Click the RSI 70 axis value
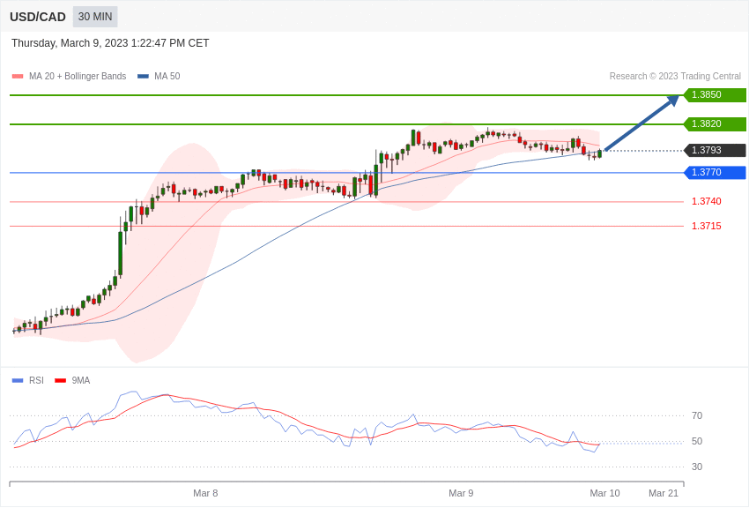The image size is (749, 508). click(697, 415)
